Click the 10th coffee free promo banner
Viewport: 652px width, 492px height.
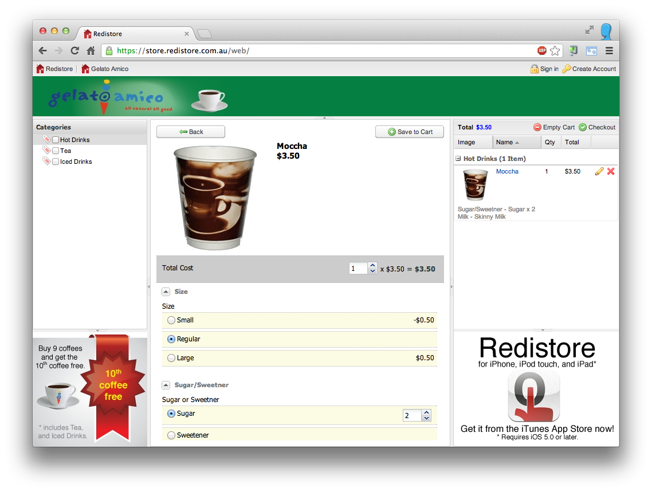click(90, 390)
